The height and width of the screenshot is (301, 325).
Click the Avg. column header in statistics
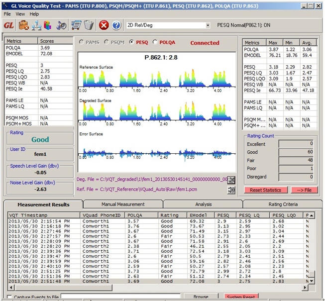point(308,43)
